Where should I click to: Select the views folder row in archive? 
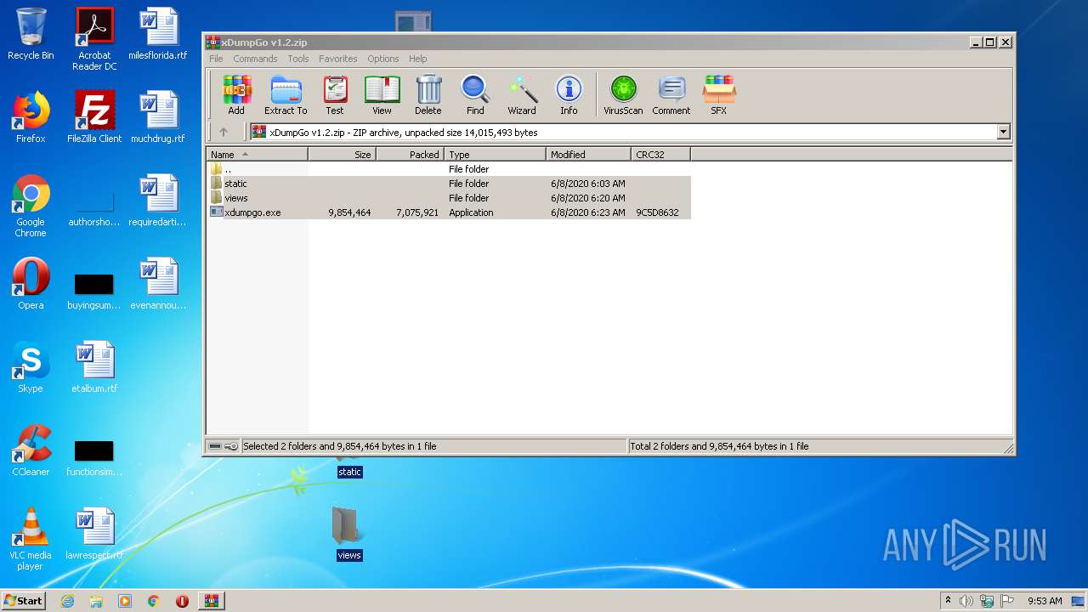coord(449,198)
